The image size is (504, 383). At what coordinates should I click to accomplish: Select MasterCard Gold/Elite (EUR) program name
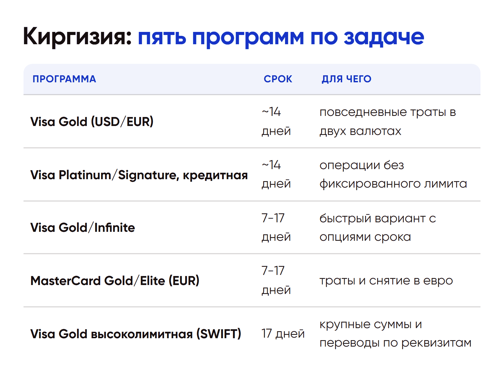tap(115, 281)
